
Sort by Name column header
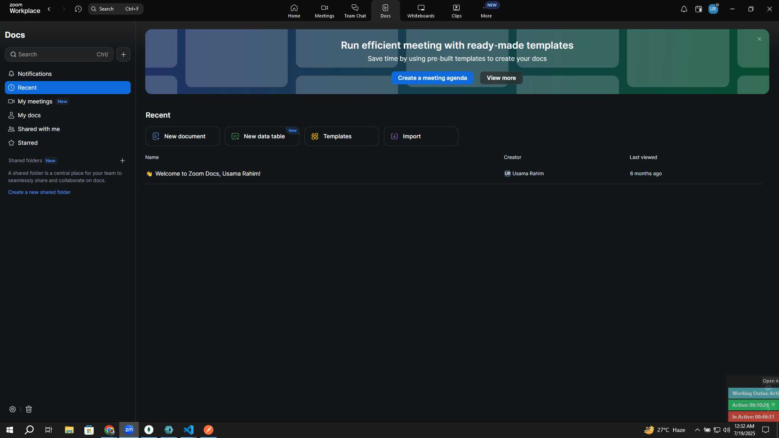tap(152, 157)
